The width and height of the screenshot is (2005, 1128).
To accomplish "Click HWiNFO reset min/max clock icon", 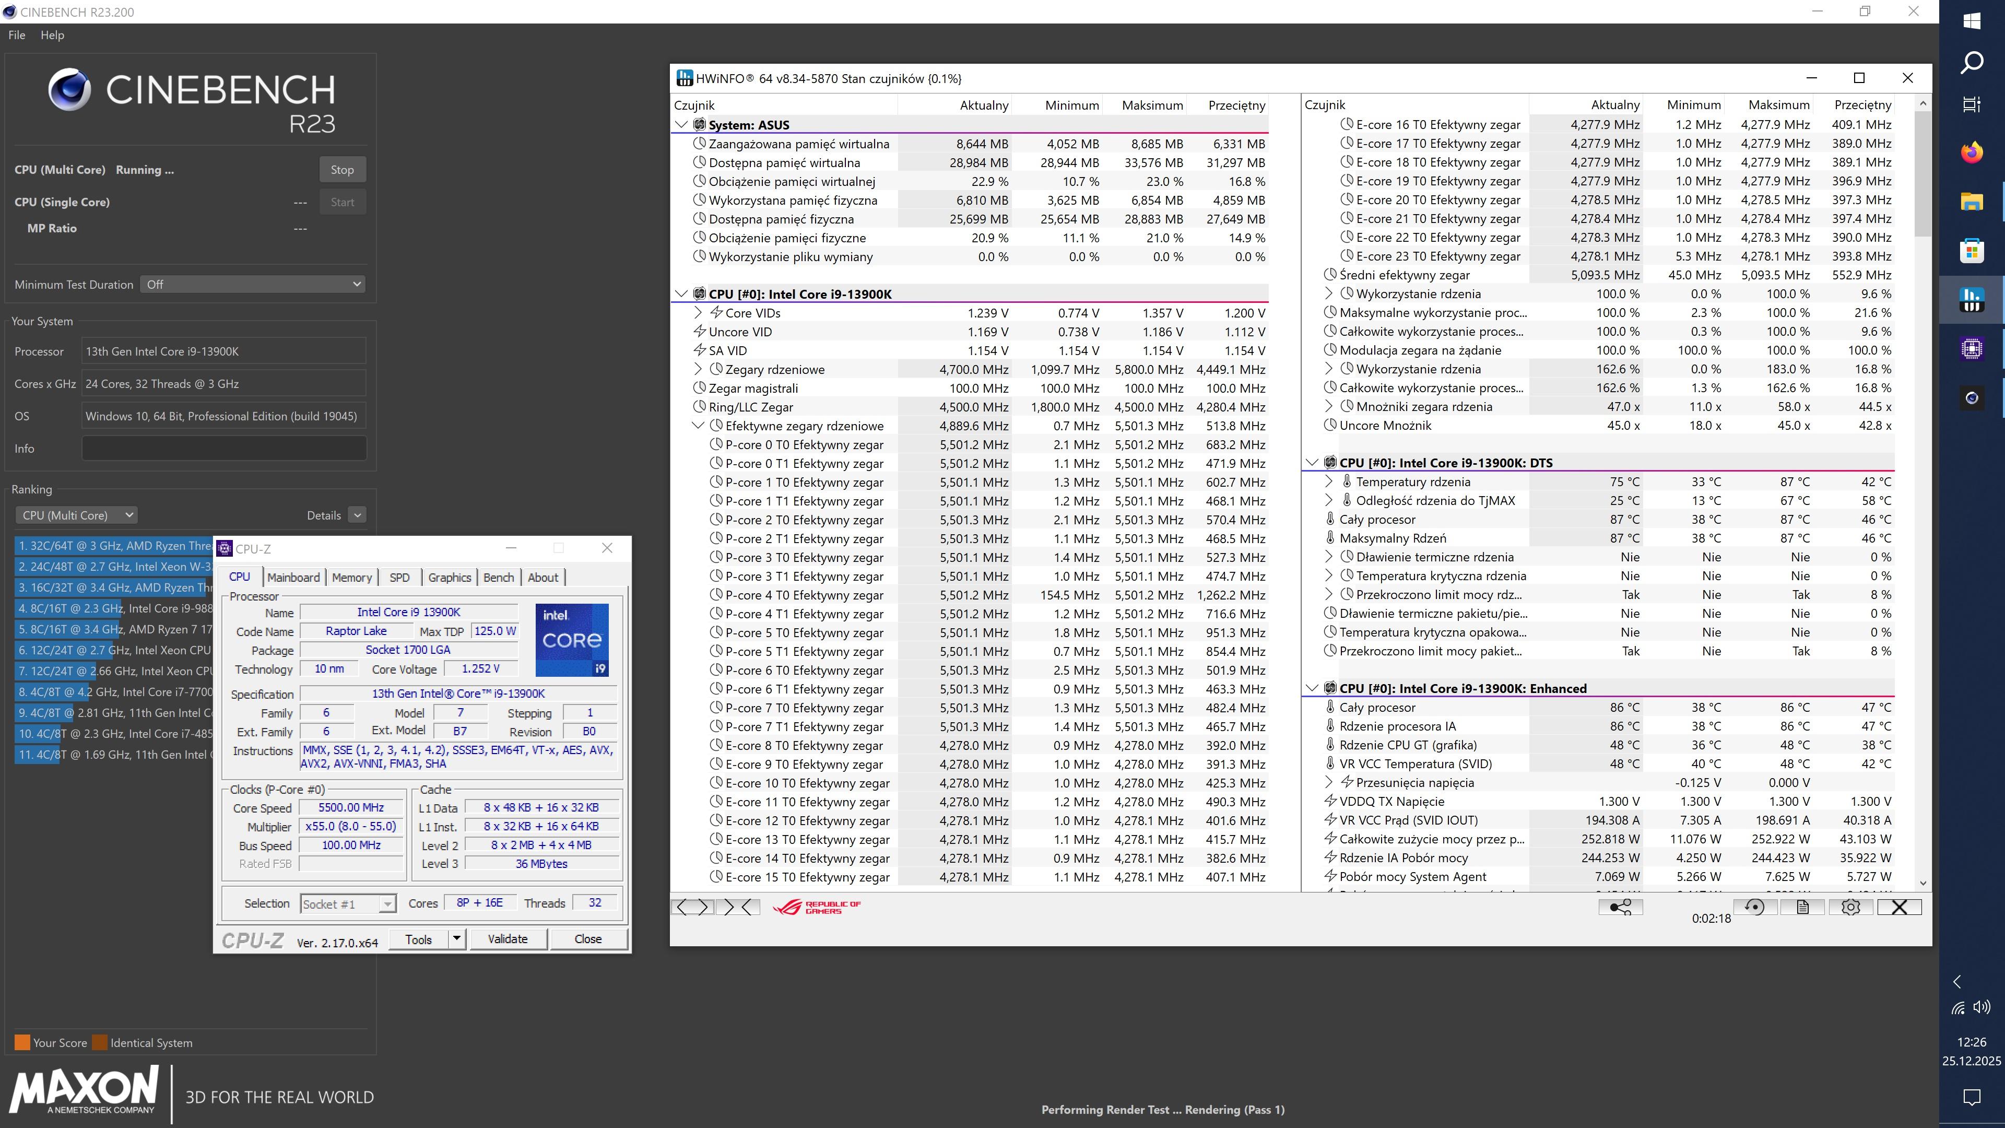I will [x=1754, y=907].
